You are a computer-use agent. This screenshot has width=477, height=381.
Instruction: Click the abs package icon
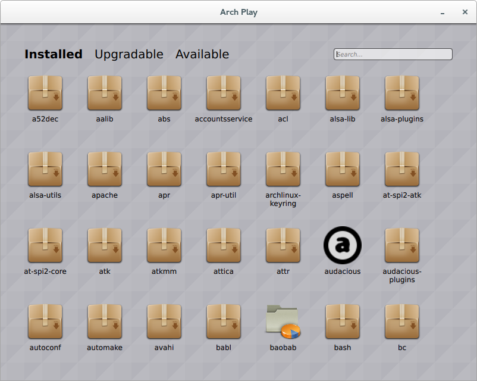(164, 93)
